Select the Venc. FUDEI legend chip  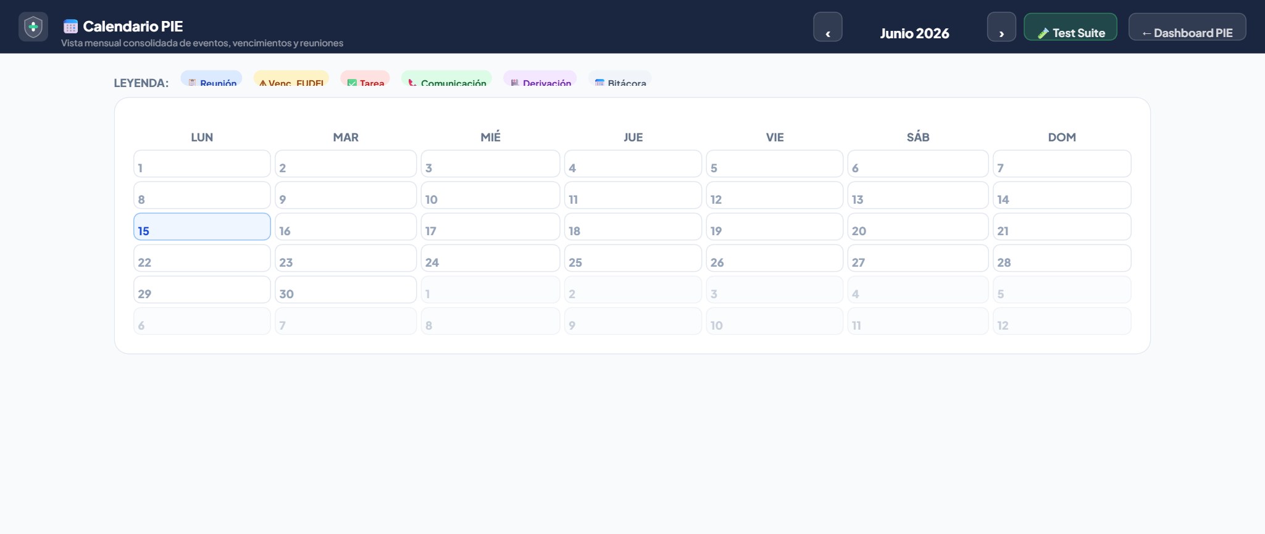(291, 78)
